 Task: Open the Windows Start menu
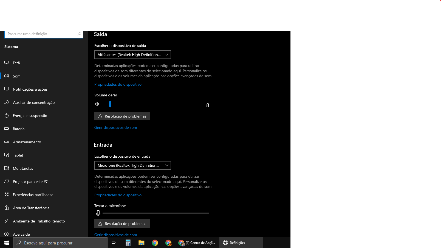(7, 243)
